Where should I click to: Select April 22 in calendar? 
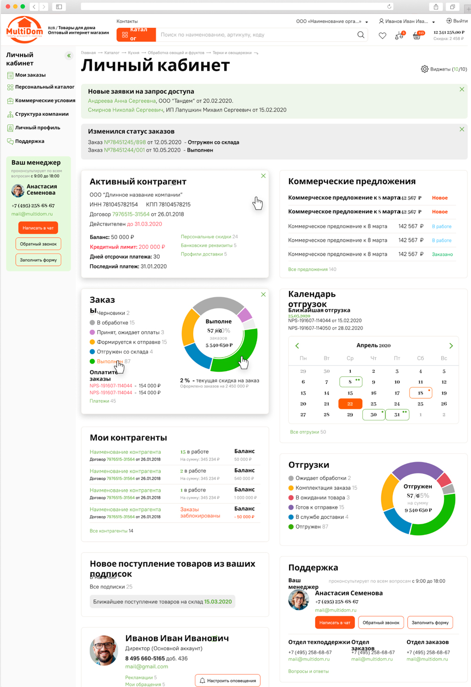click(x=350, y=404)
